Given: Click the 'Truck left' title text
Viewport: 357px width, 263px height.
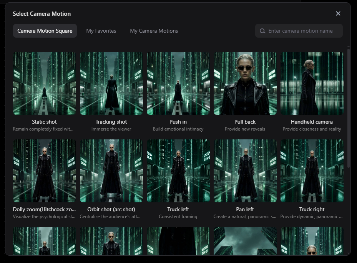Looking at the screenshot, I should tap(178, 209).
